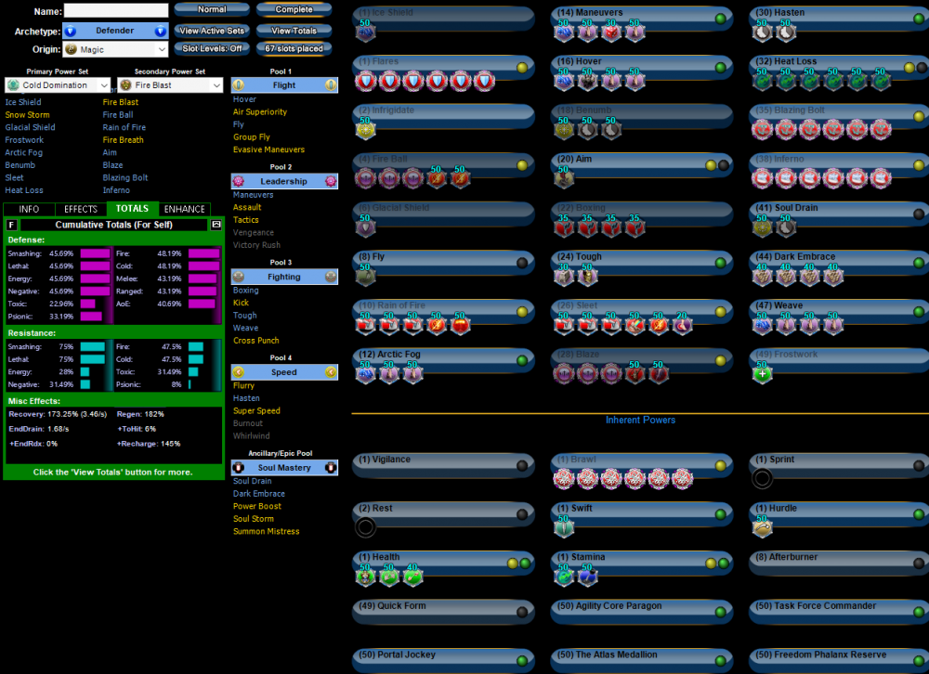Enable the Vigilance power toggle dot
The height and width of the screenshot is (674, 929).
[522, 465]
